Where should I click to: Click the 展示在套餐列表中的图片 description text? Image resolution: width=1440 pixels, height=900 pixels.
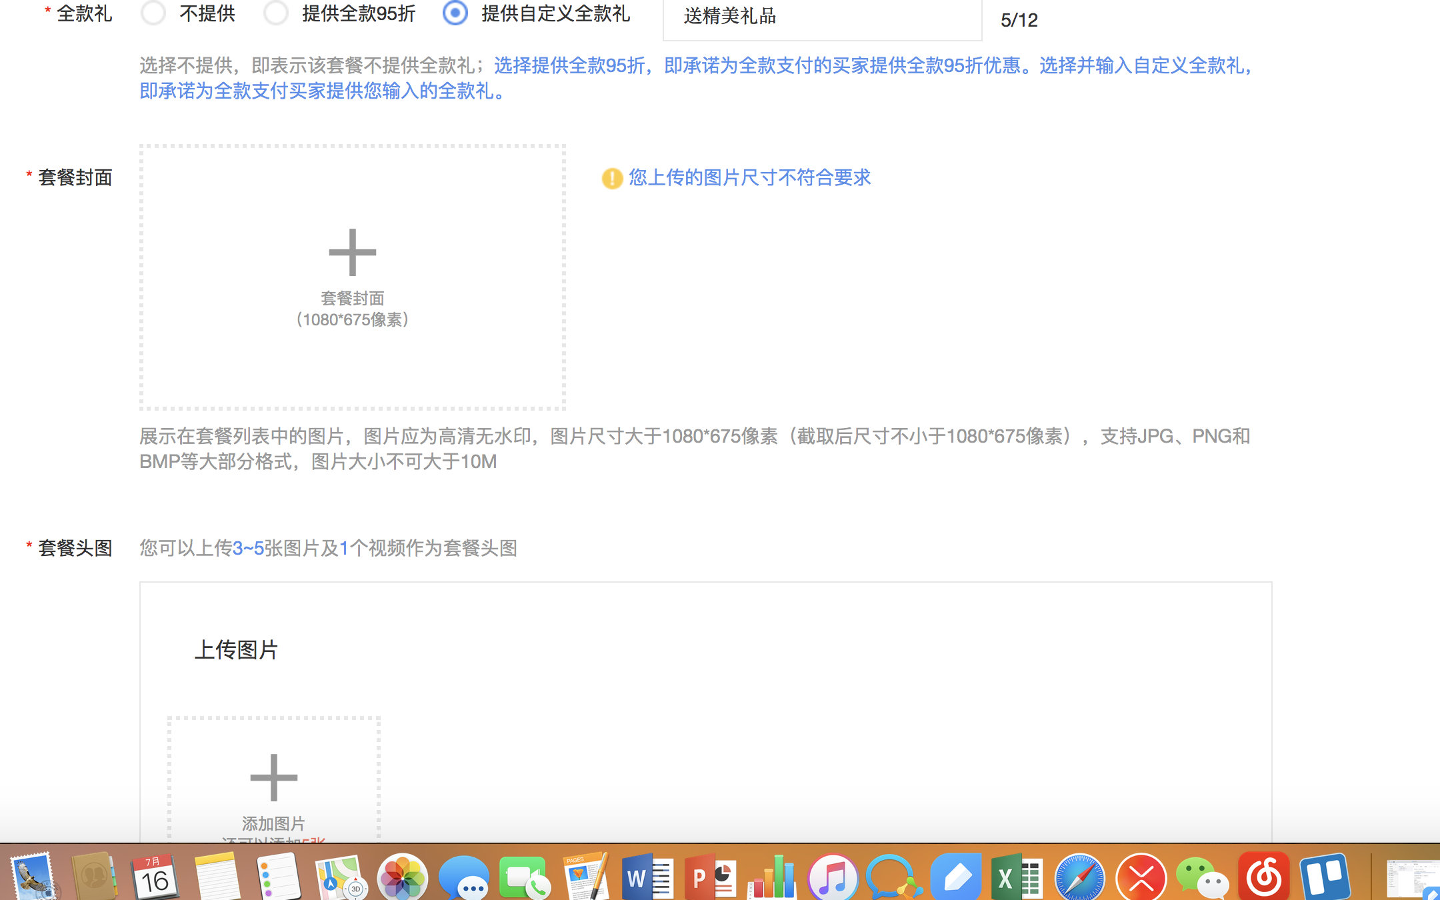(x=695, y=449)
